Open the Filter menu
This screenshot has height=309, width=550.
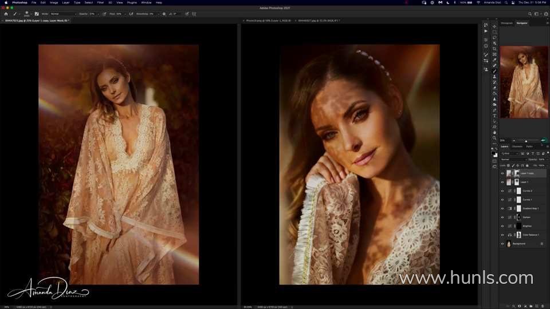click(100, 2)
